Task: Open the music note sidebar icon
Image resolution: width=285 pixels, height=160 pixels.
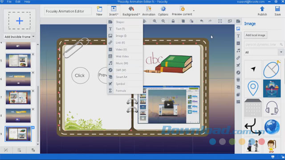Action: (x=238, y=51)
